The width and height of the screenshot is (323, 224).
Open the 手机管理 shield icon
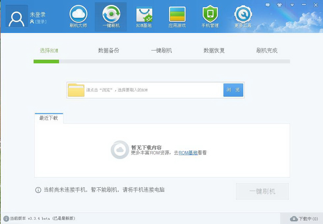[x=210, y=17]
